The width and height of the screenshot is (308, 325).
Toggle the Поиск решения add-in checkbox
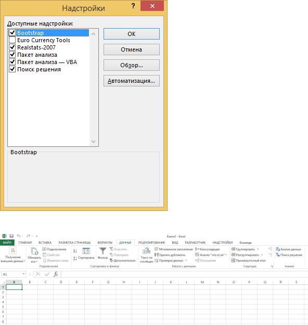tap(12, 69)
